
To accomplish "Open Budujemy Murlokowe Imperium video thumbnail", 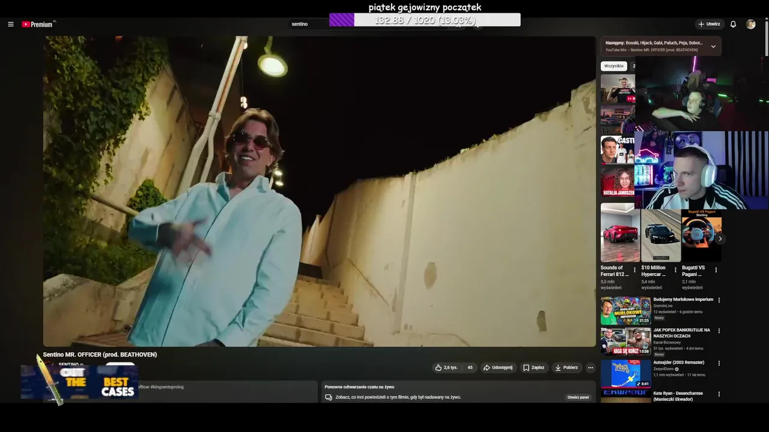I will [x=625, y=311].
